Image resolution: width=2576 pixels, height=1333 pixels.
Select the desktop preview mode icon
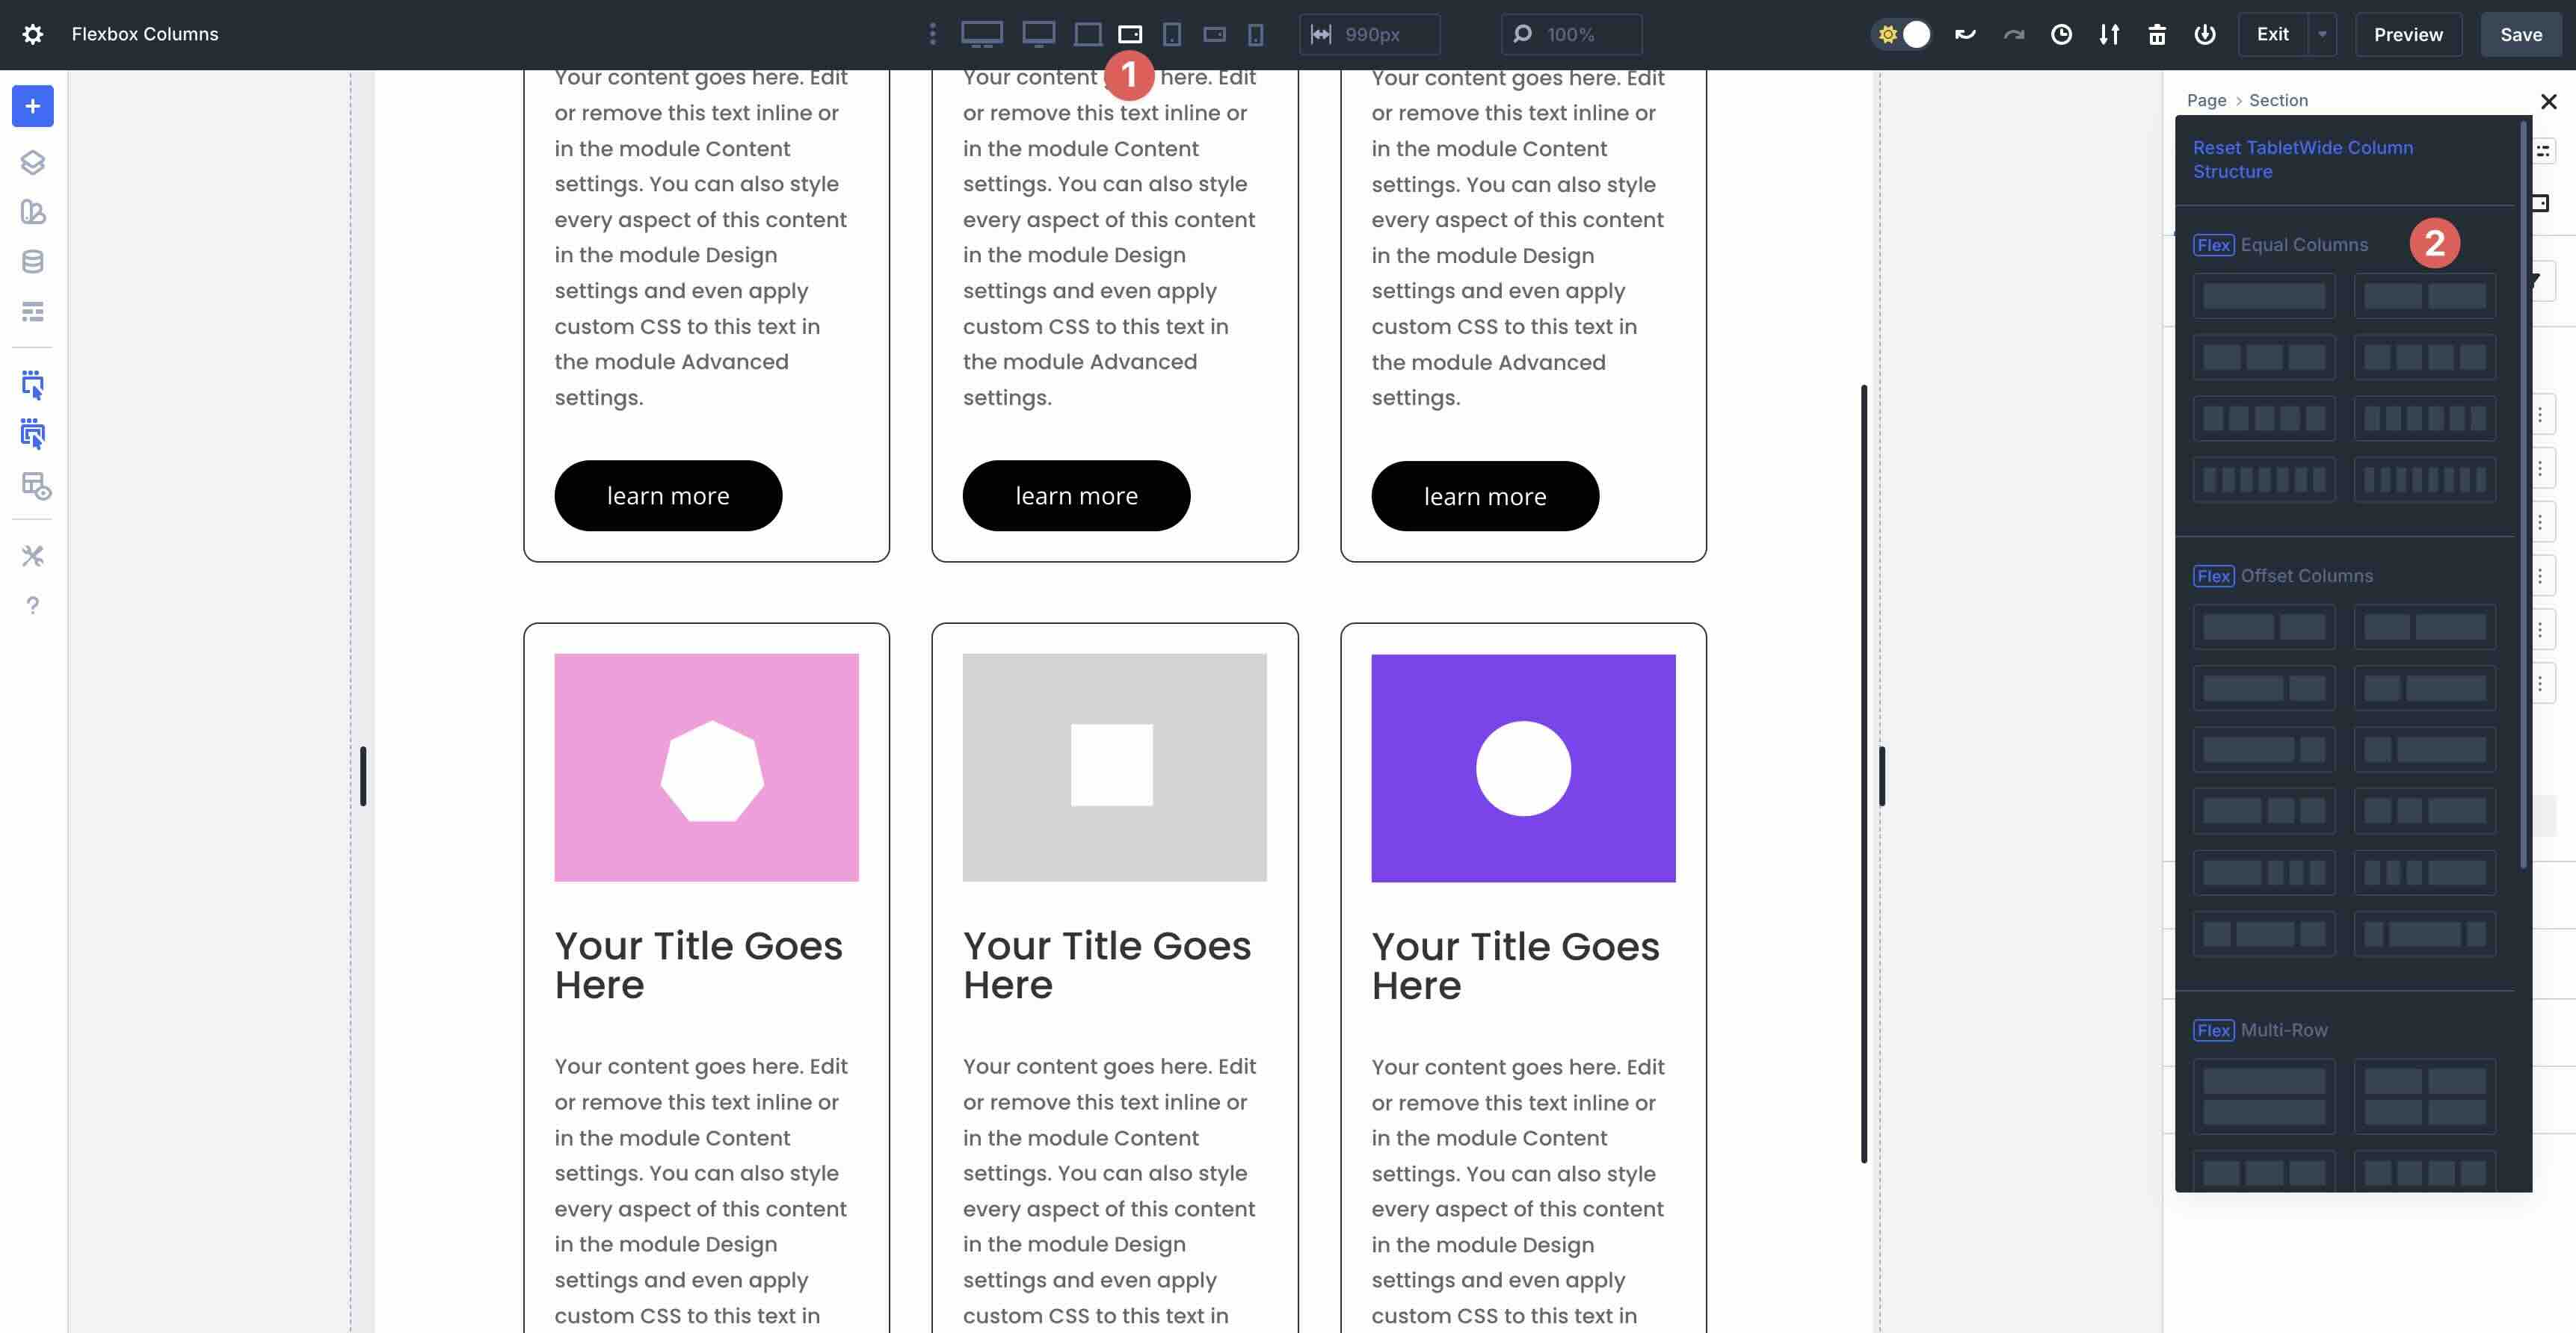tap(981, 33)
